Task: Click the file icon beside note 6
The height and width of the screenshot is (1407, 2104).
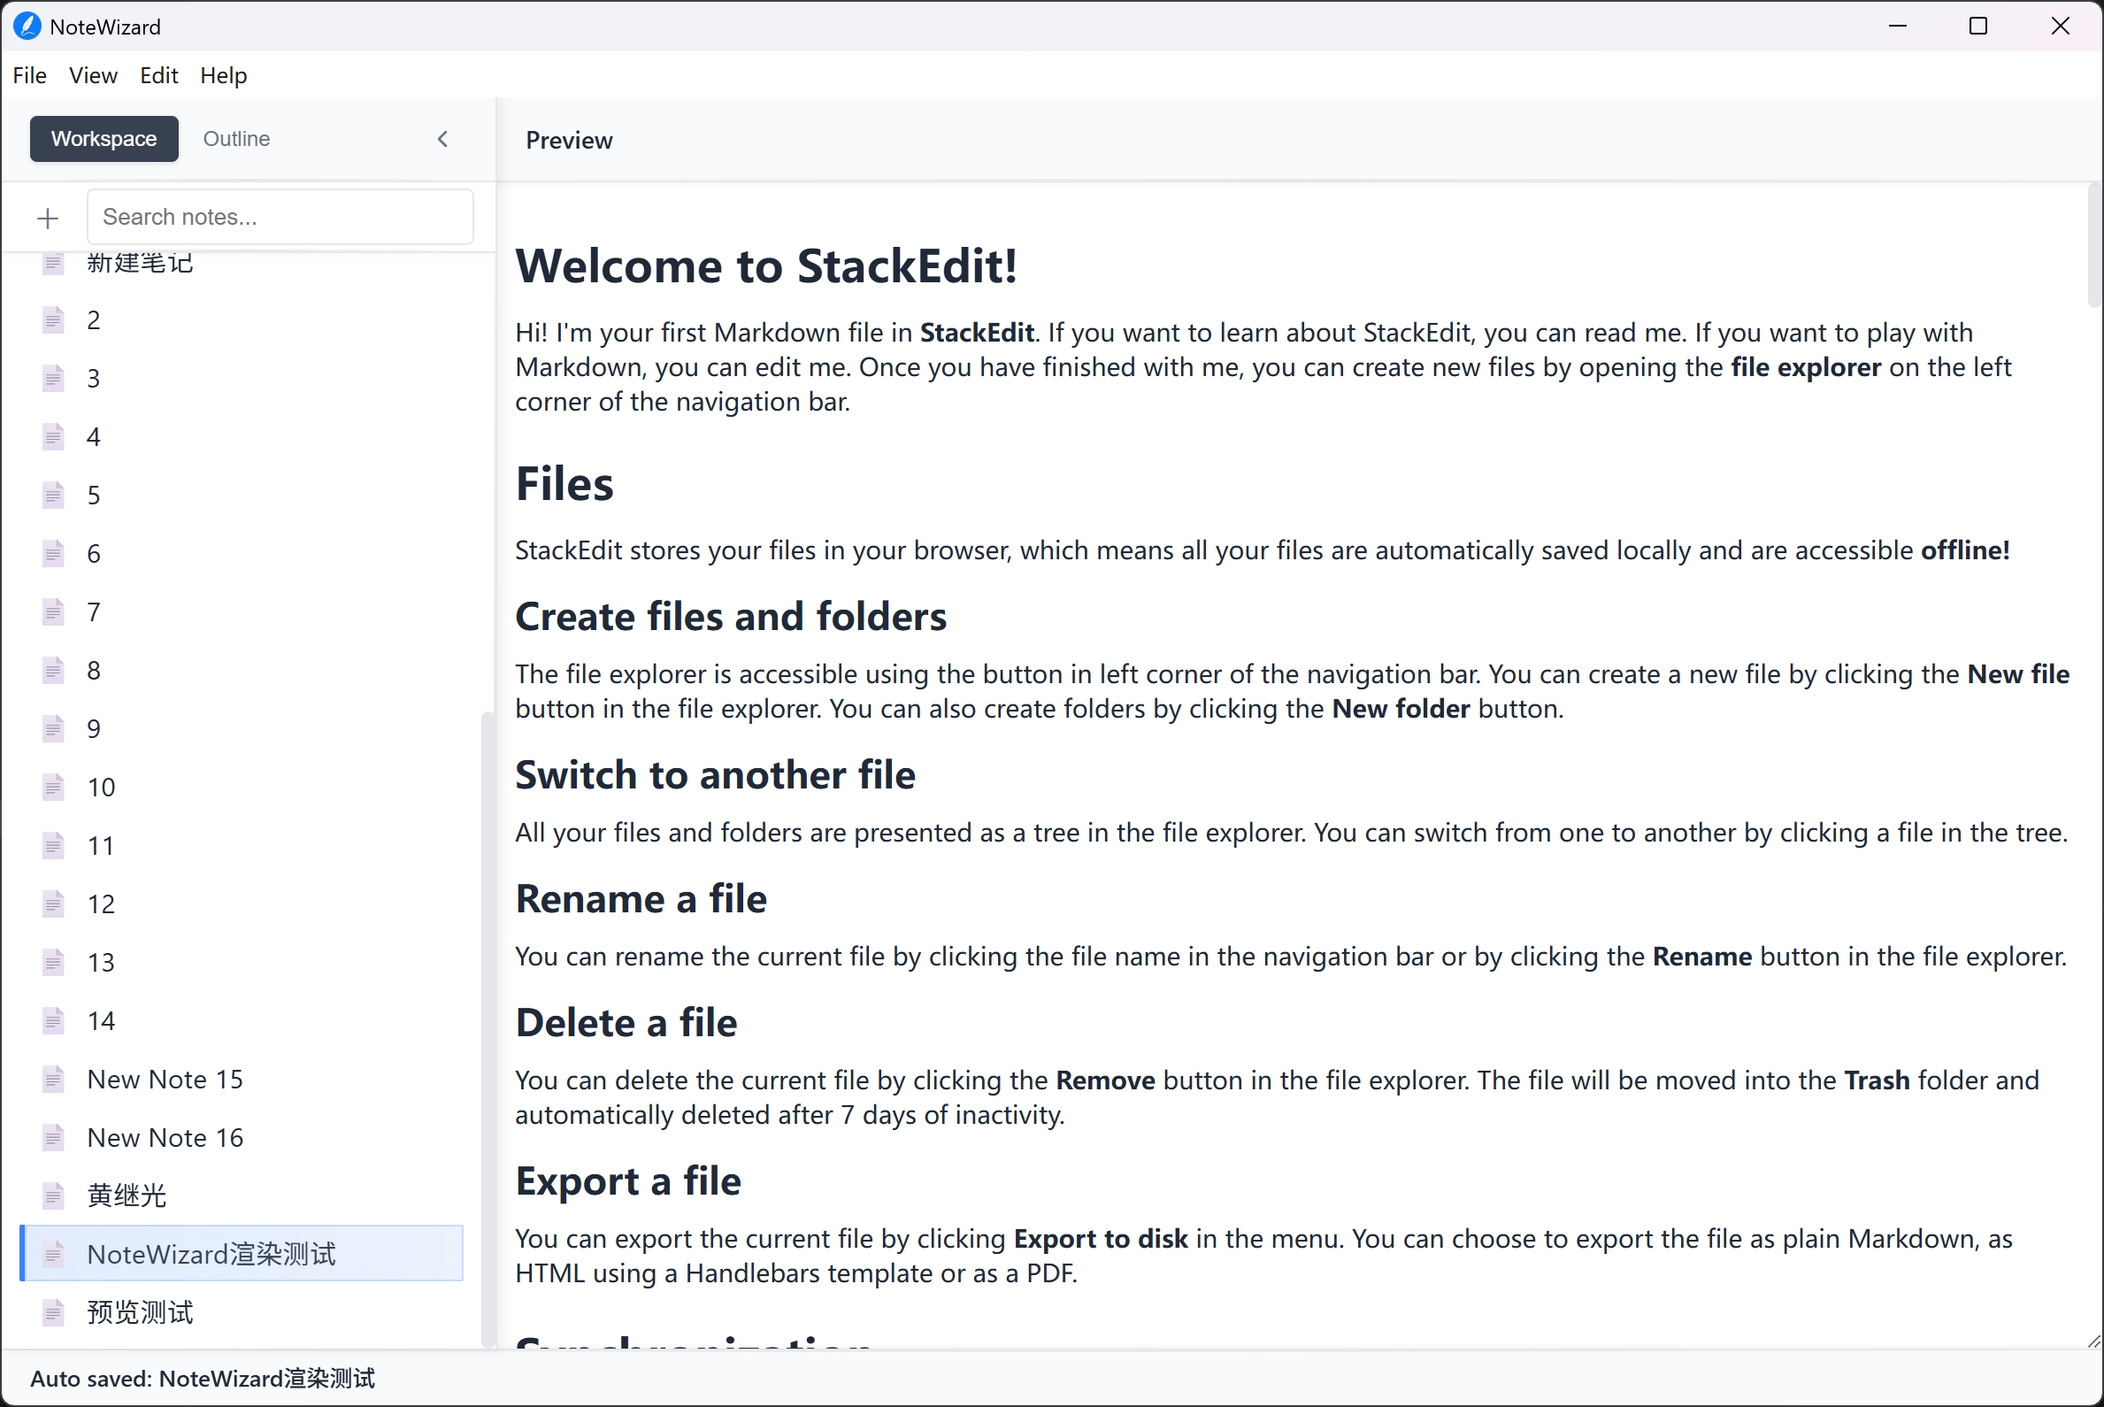Action: tap(53, 554)
